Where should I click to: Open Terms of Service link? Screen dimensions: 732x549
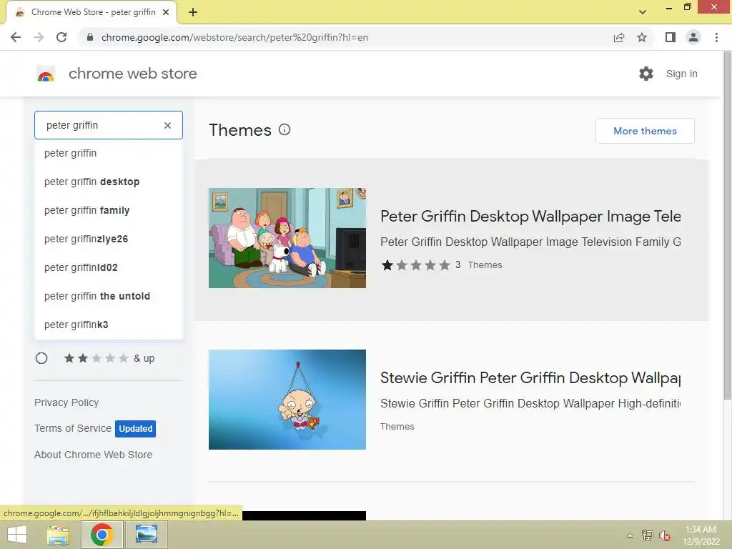pyautogui.click(x=73, y=428)
